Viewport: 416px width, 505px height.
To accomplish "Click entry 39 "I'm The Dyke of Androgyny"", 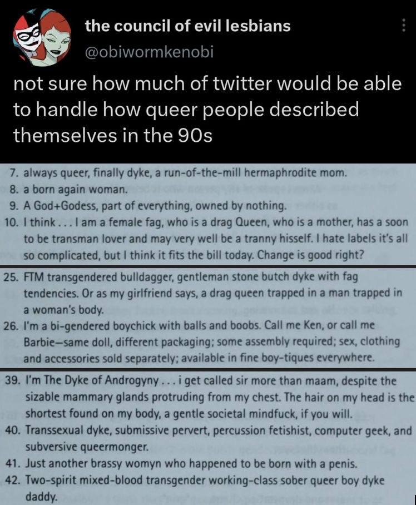I will tap(211, 382).
